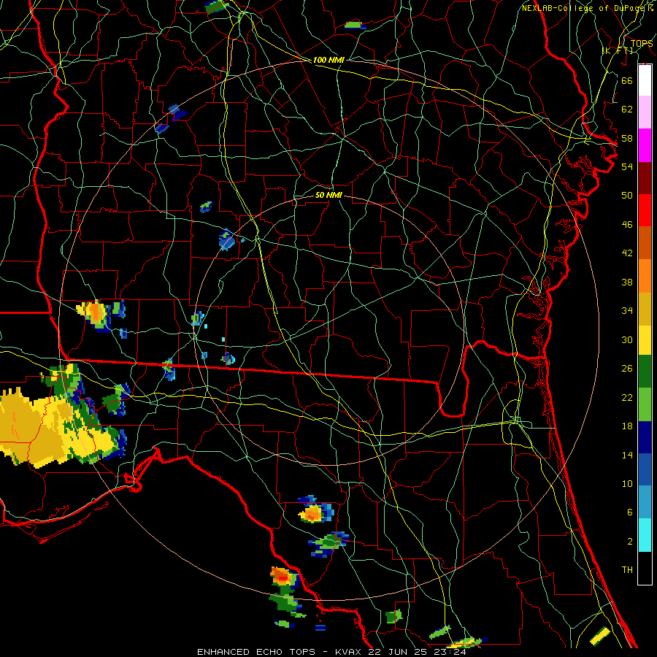This screenshot has height=657, width=657.
Task: Pick the dark orange swatch between 46 and 42
Action: [645, 243]
